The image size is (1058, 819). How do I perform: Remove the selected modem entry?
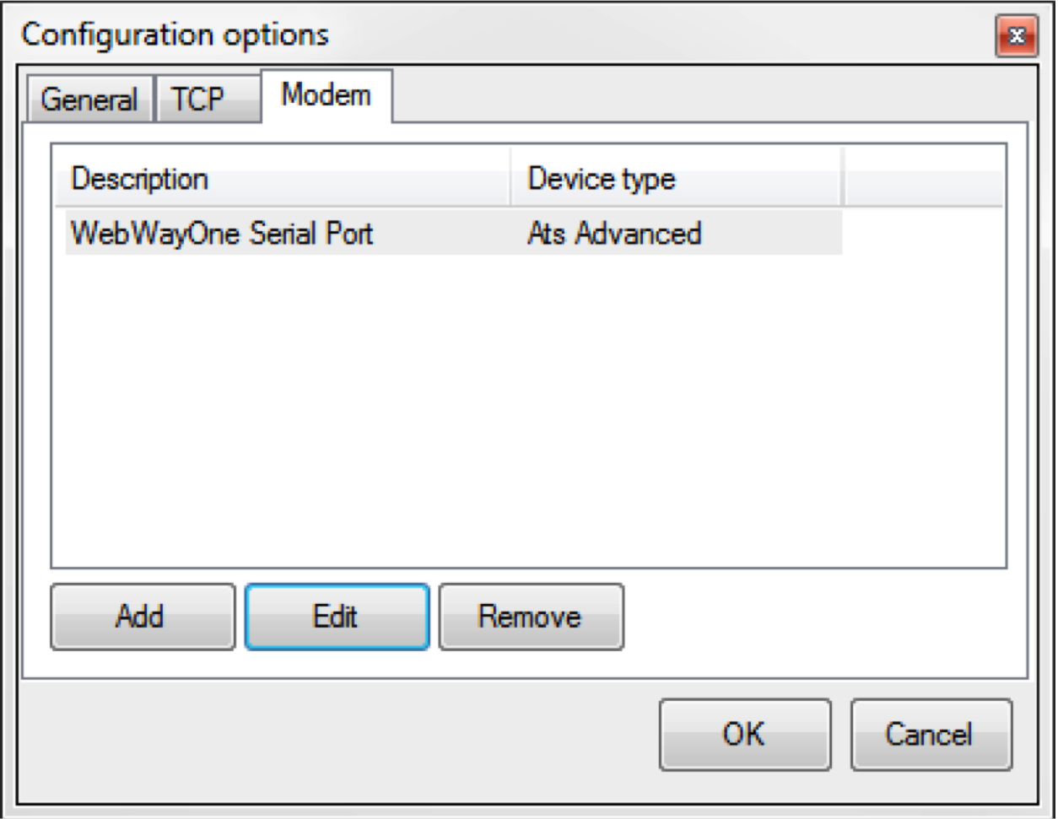(x=531, y=617)
